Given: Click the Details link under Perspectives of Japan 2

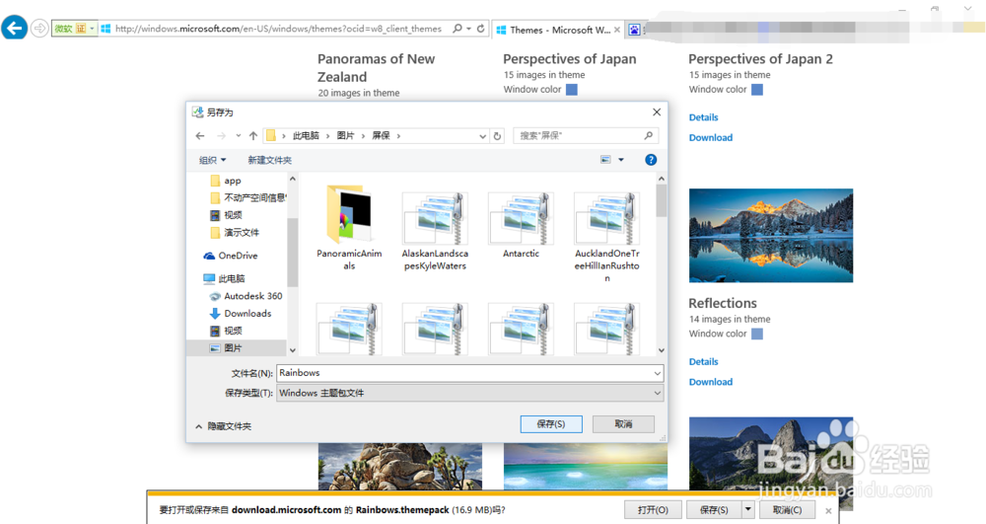Looking at the screenshot, I should 703,117.
